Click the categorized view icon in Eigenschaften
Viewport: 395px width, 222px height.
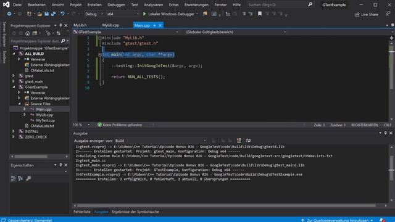[x=14, y=178]
